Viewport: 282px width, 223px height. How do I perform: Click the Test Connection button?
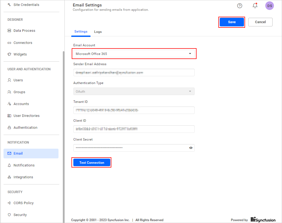tap(91, 162)
